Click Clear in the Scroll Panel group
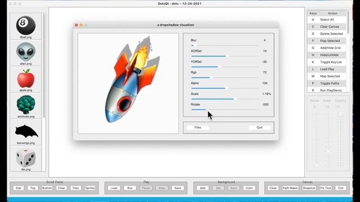 point(61,188)
